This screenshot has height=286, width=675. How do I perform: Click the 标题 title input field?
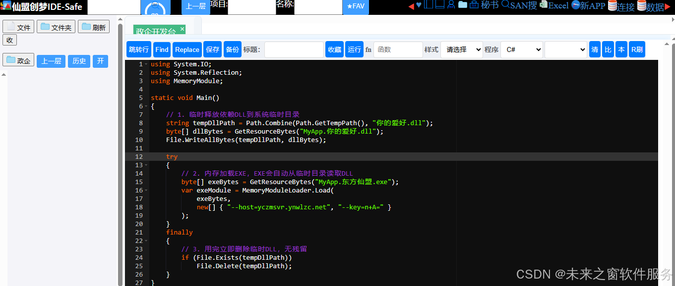click(x=294, y=49)
